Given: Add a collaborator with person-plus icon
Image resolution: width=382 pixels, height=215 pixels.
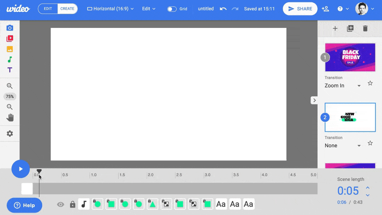Looking at the screenshot, I should click(325, 9).
